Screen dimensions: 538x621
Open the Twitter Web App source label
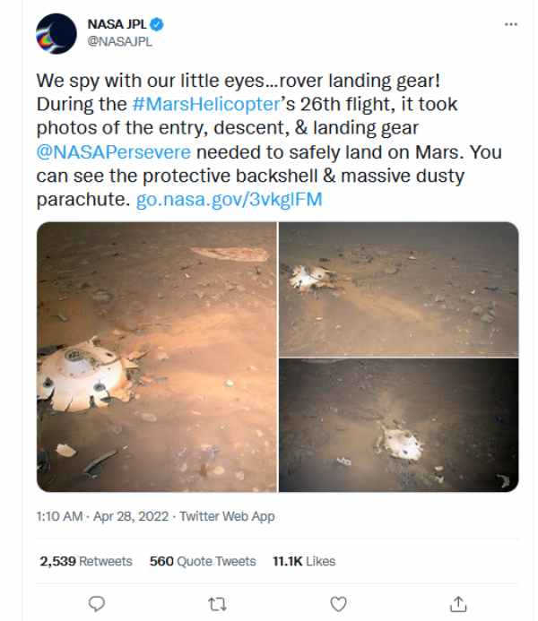click(227, 516)
